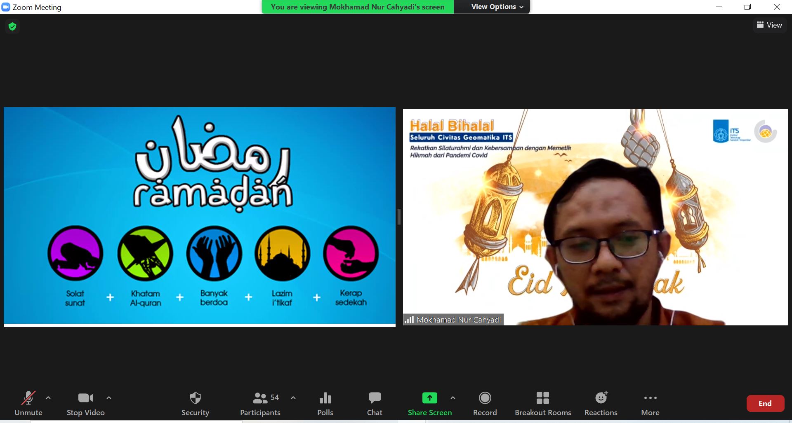The height and width of the screenshot is (423, 792).
Task: Click the divider handle between shared screen and video
Action: pos(399,217)
